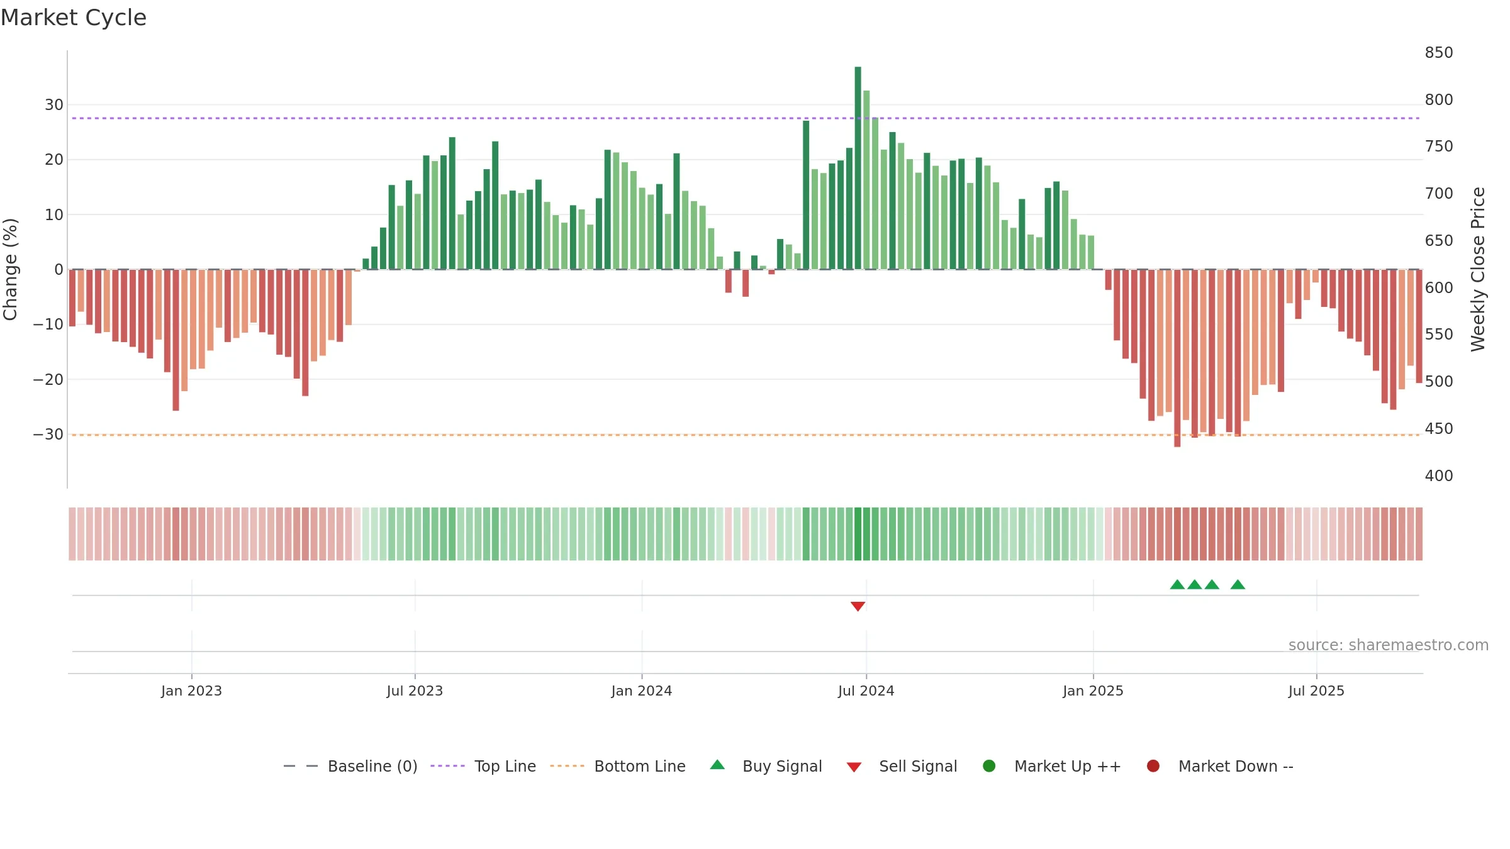Screen dimensions: 1510x849
Task: Click the green Buy Signal triangle in legend
Action: (x=717, y=765)
